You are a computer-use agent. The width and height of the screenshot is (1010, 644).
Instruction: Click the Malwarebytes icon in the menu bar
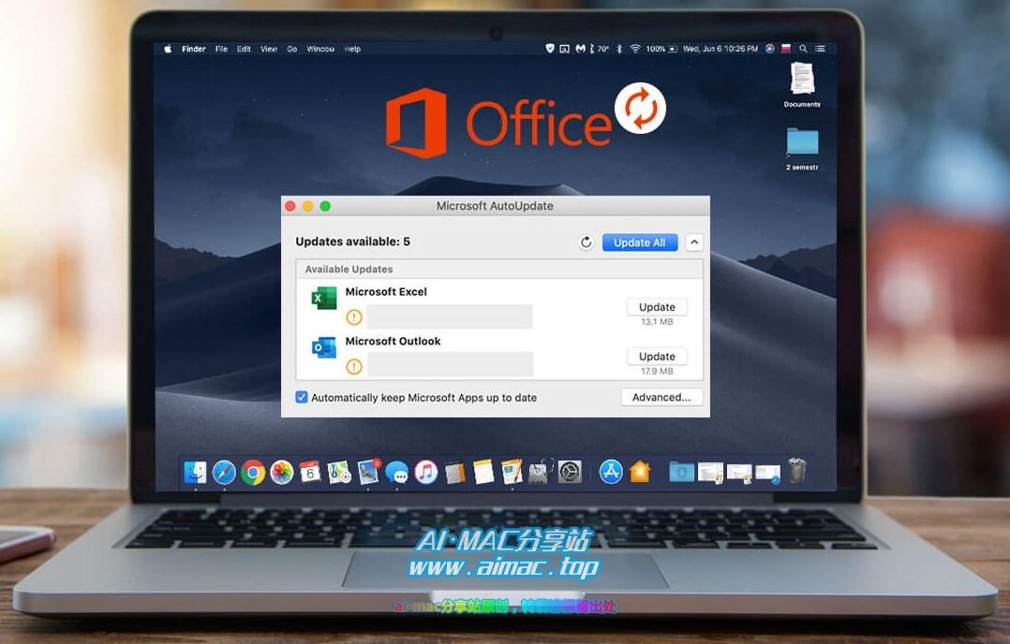point(580,49)
